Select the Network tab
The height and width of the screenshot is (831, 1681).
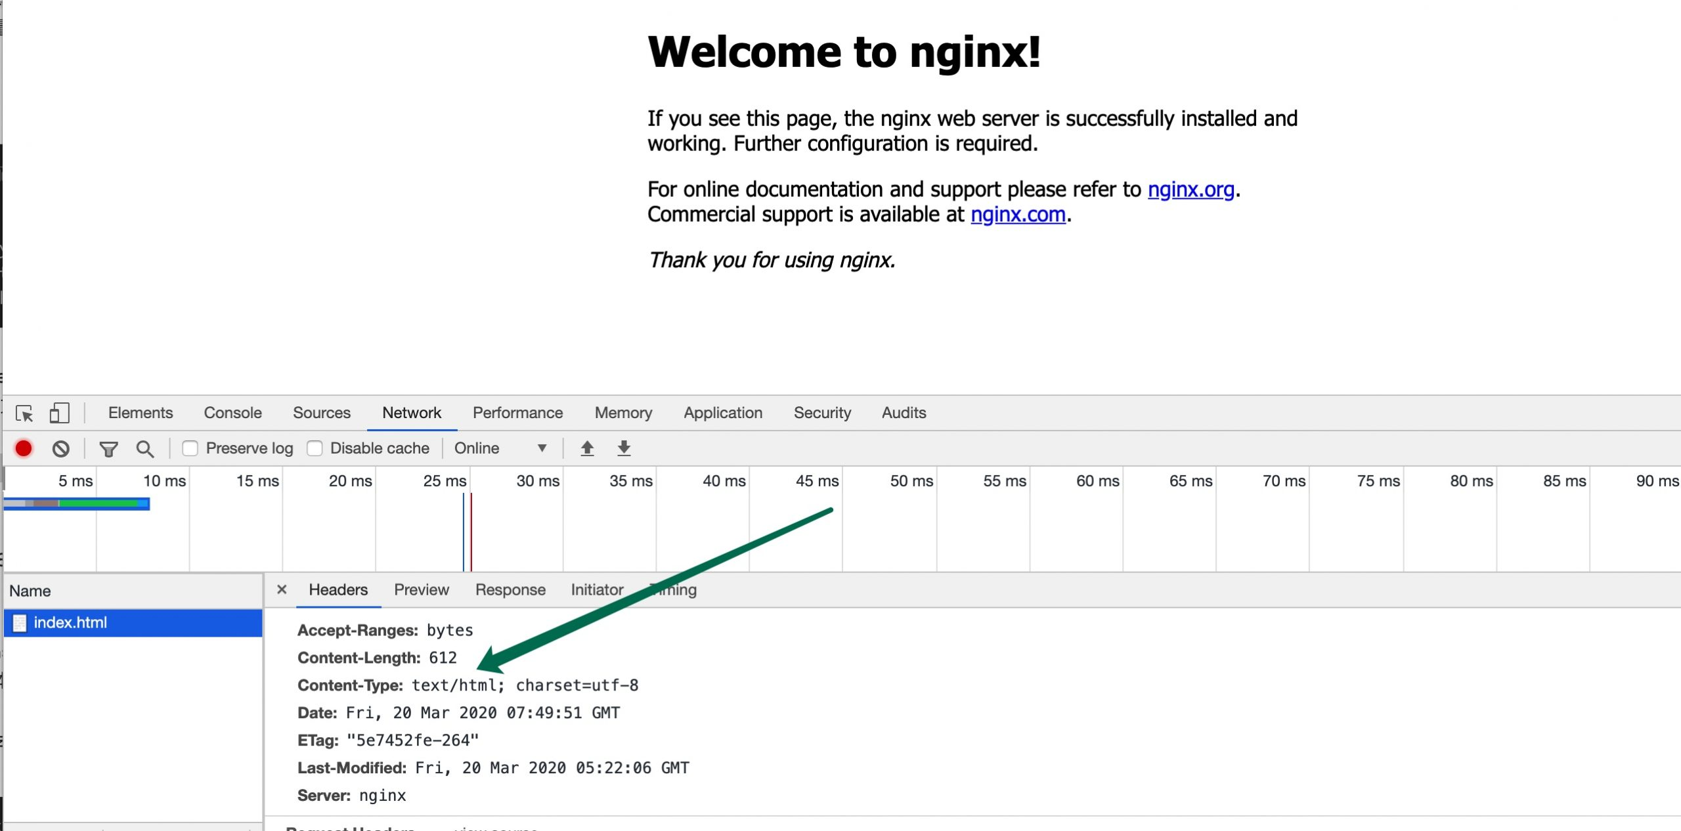coord(412,413)
